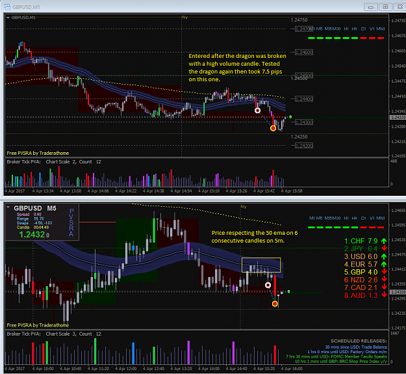Click the green up arrow beside USD 6.0
Viewport: 406px width, 374px height.
(x=384, y=256)
